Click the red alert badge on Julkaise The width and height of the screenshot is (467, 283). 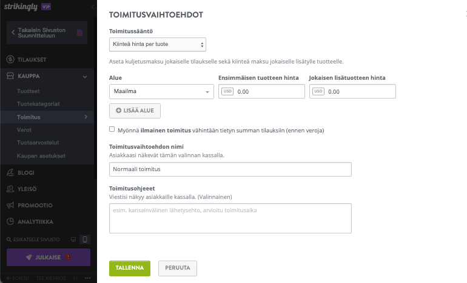pyautogui.click(x=68, y=257)
